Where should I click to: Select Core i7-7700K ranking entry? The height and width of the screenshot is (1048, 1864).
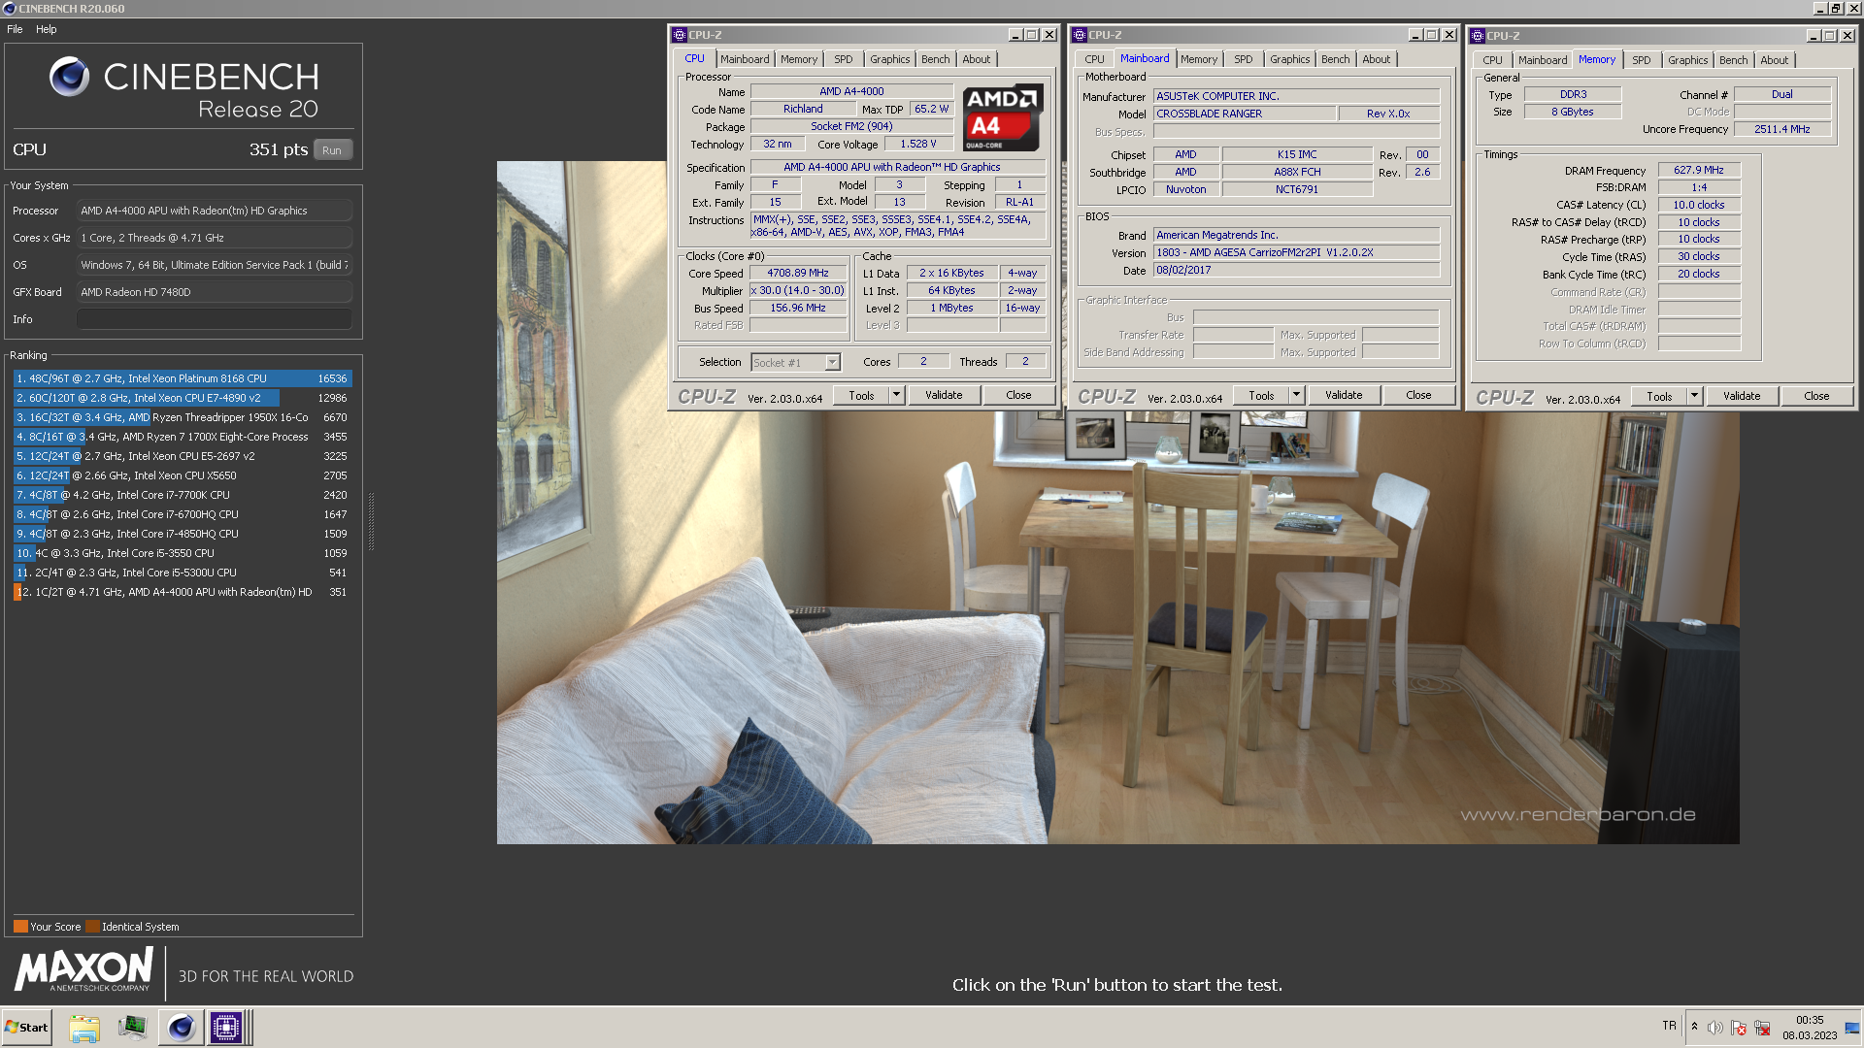click(183, 495)
